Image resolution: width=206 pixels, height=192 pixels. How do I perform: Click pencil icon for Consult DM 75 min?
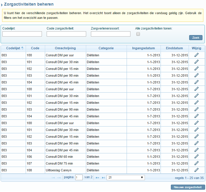coord(197,163)
